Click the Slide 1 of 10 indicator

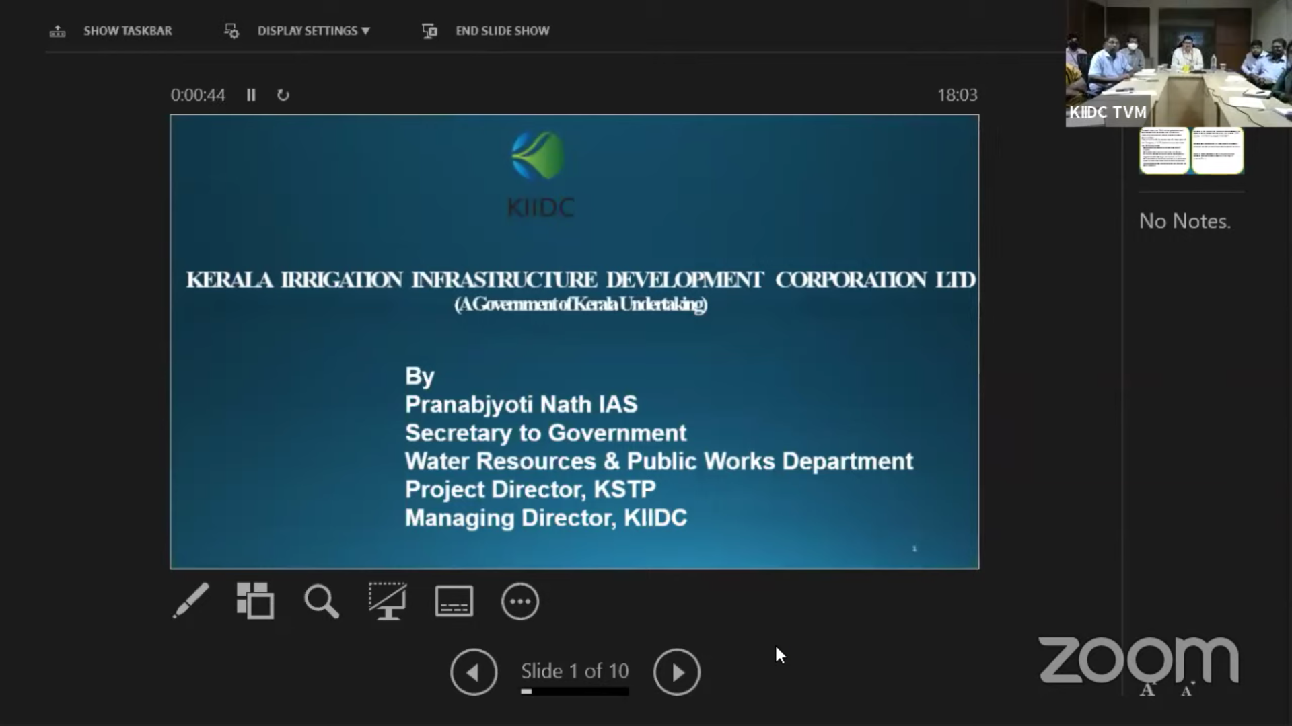point(575,671)
